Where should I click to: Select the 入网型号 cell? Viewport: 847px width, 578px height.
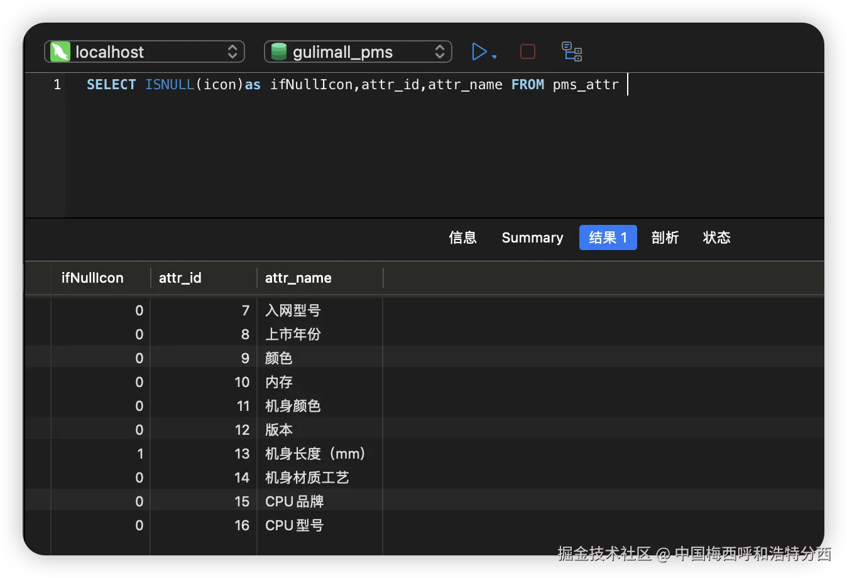[x=320, y=310]
